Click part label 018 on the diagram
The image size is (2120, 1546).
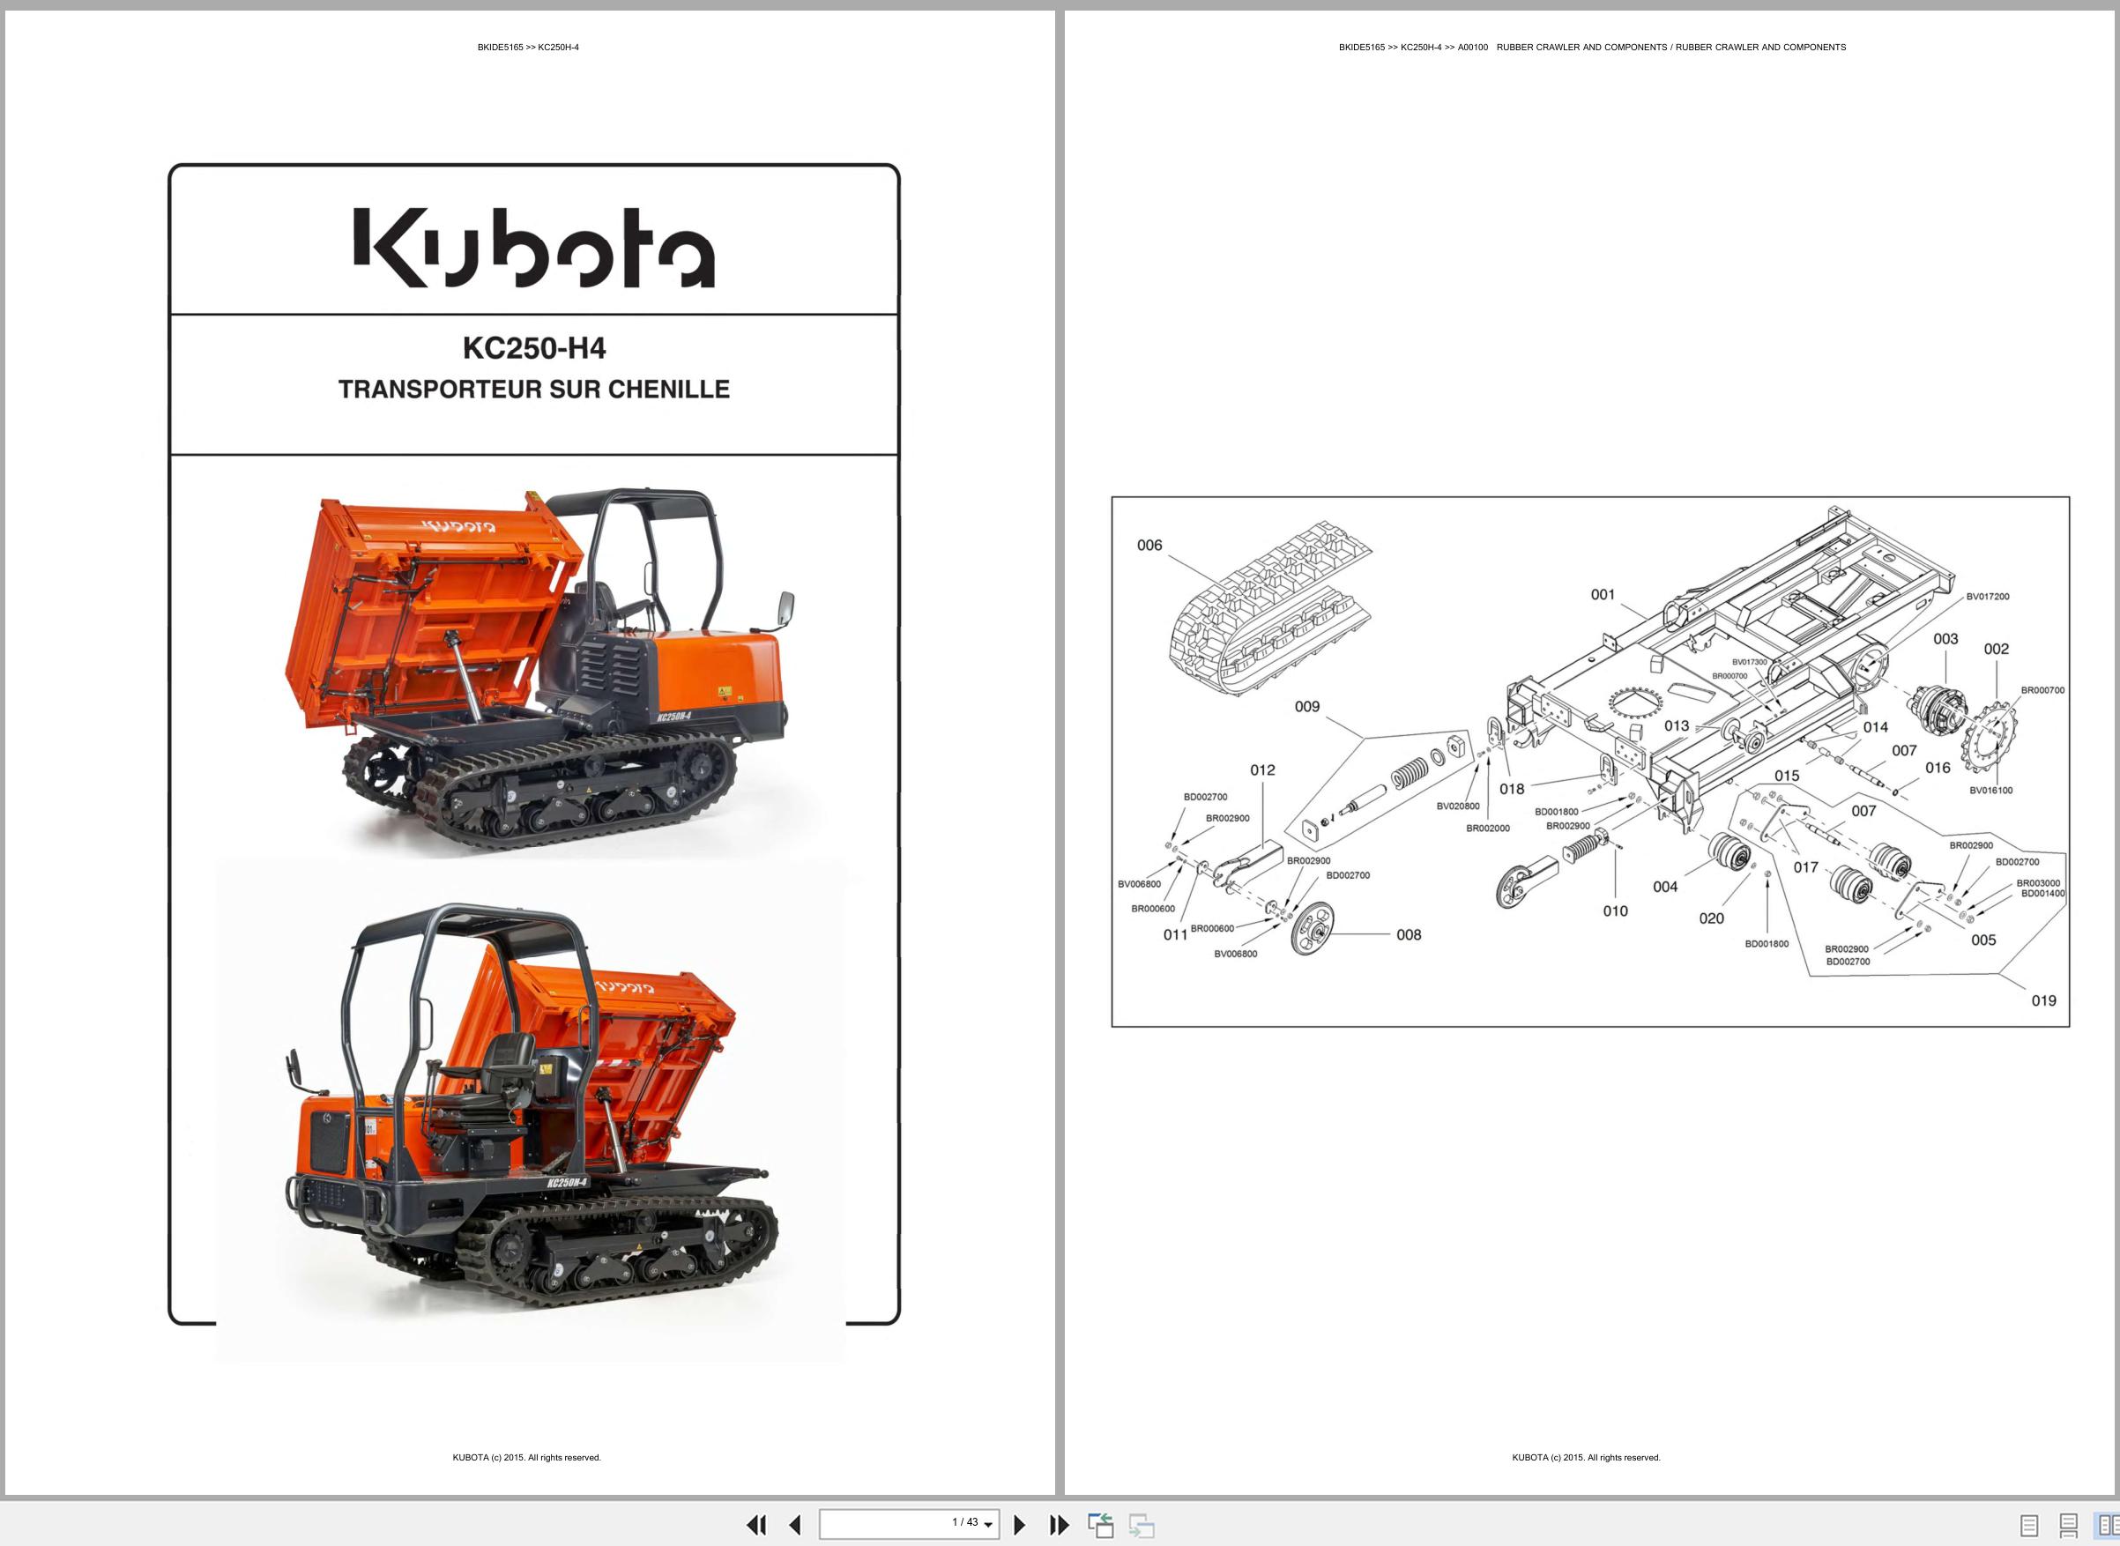[x=1512, y=789]
